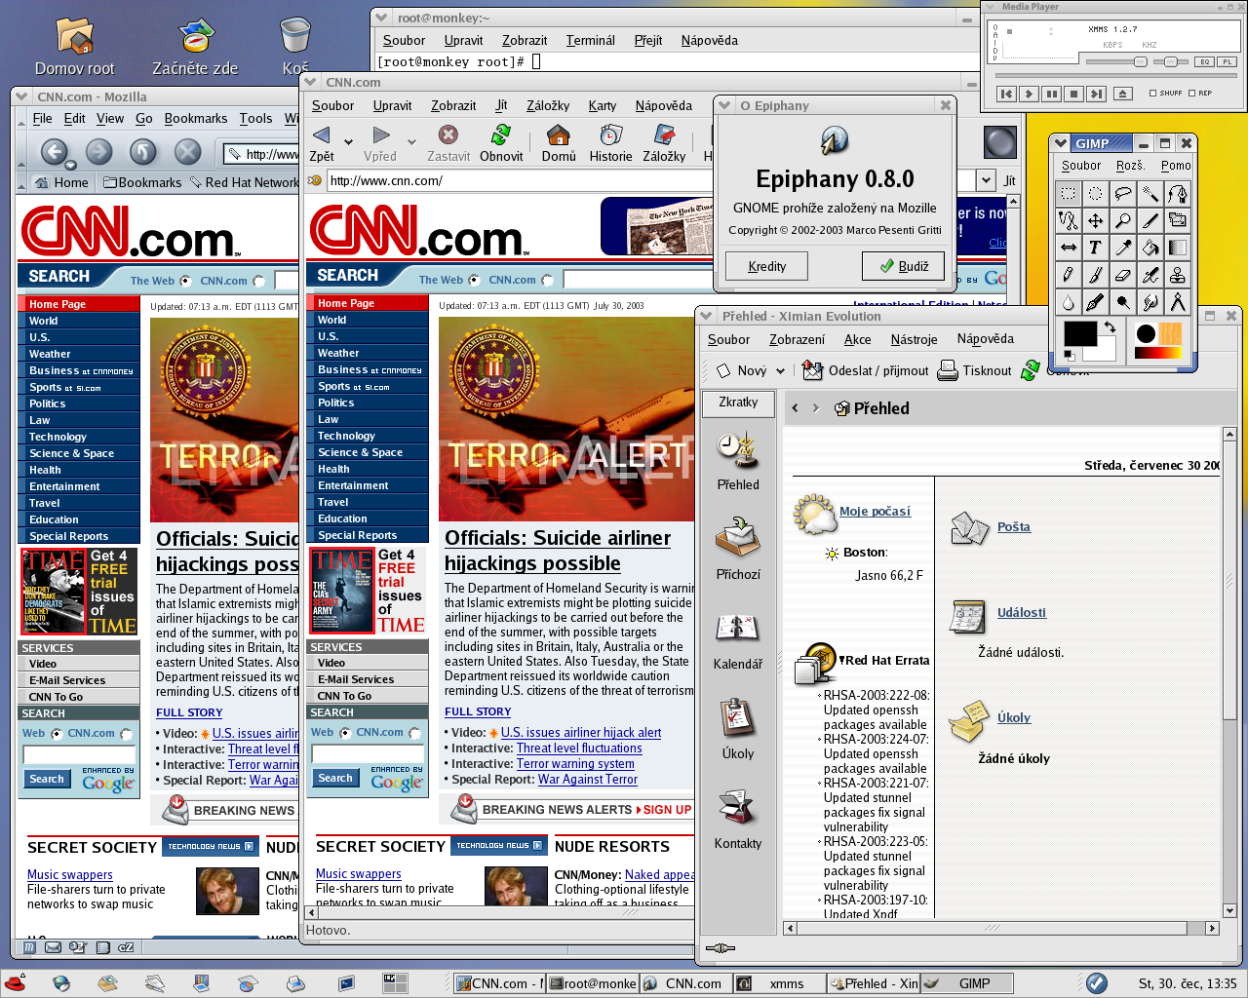Open the GIMP window menu arrow
Screen dimensions: 1248x998
(x=1061, y=143)
